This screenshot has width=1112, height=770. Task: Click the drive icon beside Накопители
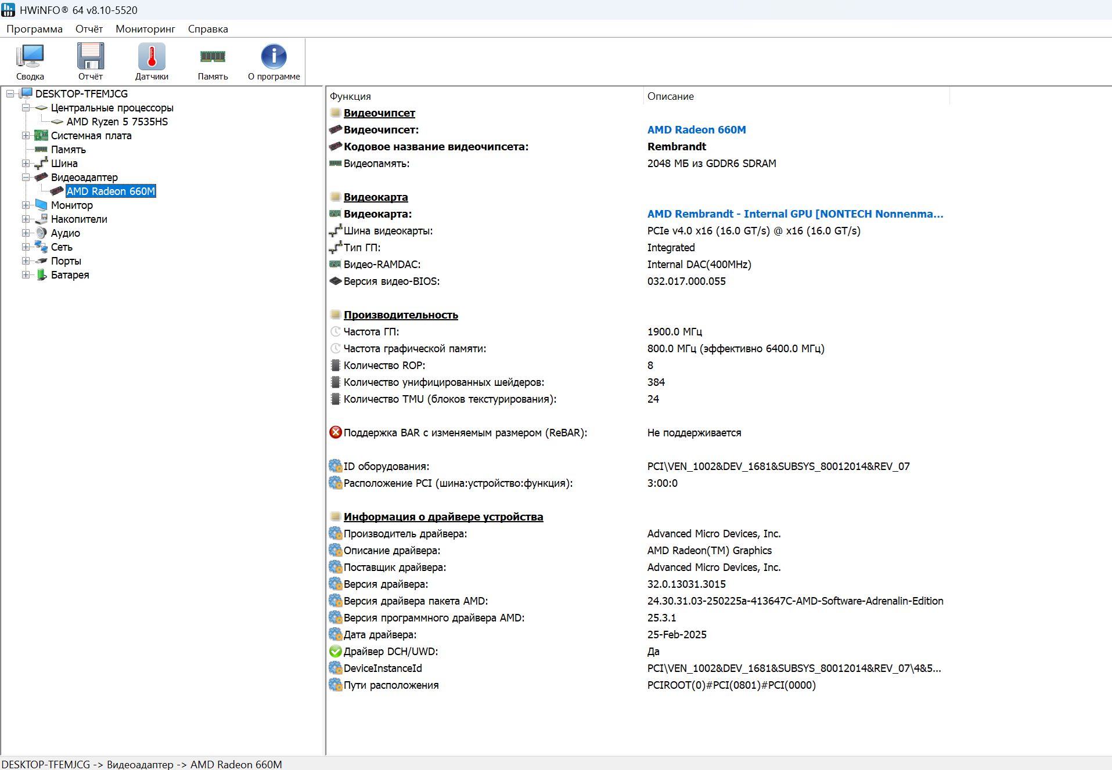pos(41,219)
